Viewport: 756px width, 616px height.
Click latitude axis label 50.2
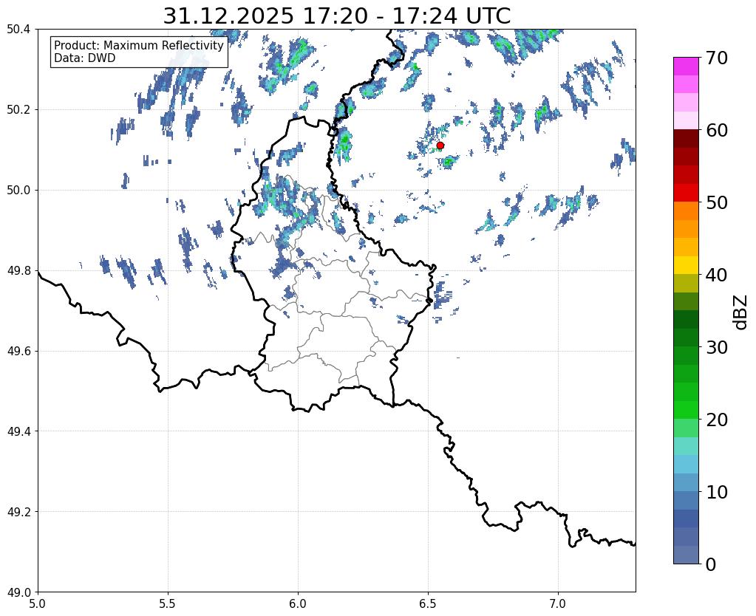pos(18,110)
